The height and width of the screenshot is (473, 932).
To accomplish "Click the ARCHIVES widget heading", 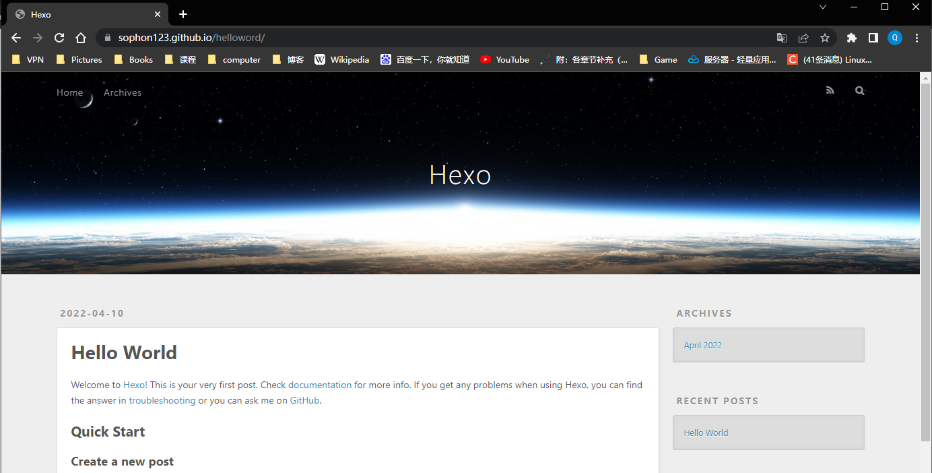I will coord(704,313).
